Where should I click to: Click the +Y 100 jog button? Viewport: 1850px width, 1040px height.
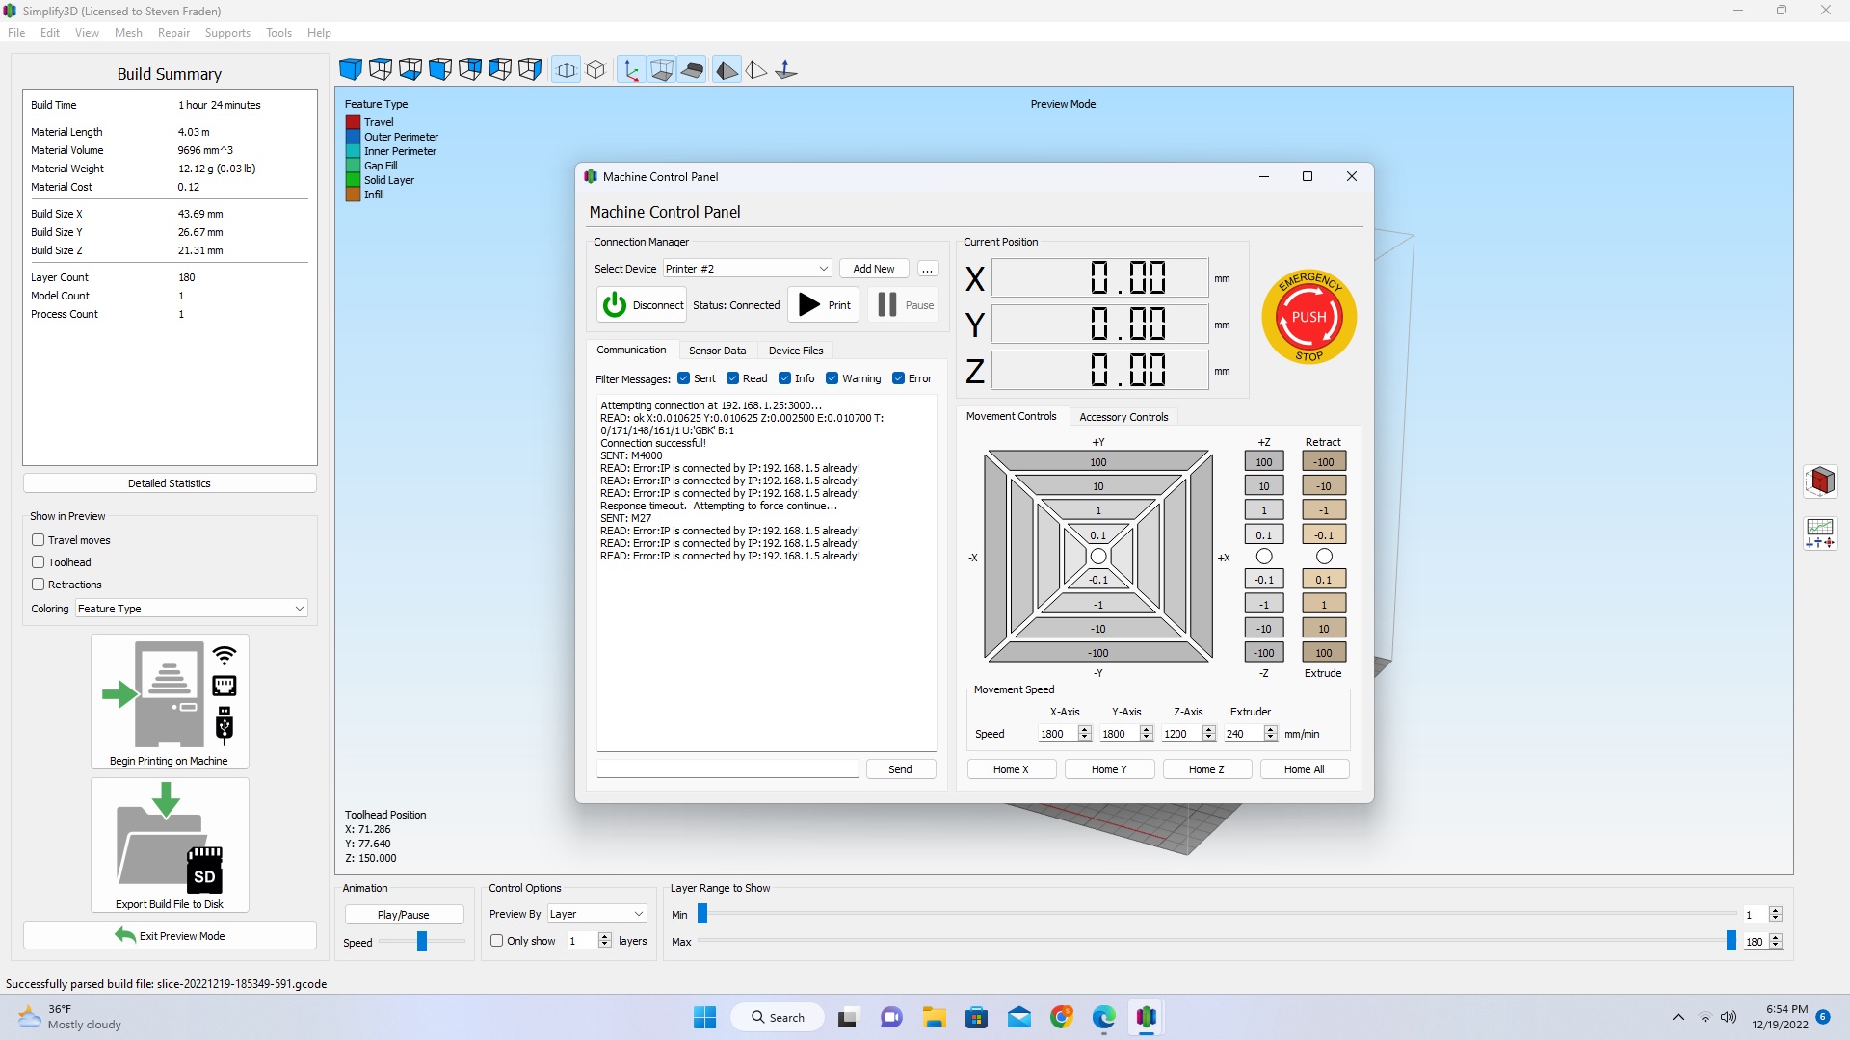click(x=1098, y=462)
